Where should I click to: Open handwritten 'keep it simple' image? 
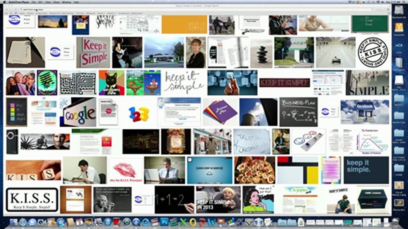click(x=184, y=83)
